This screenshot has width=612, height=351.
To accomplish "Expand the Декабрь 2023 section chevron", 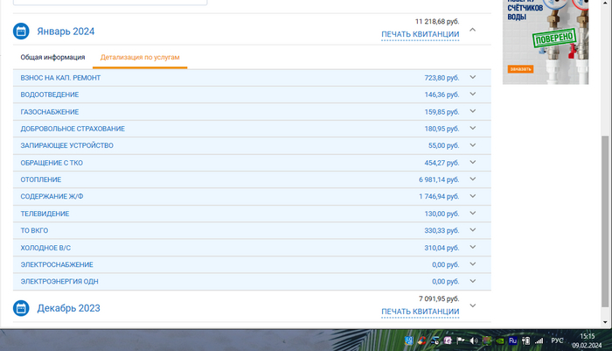I will tap(473, 305).
